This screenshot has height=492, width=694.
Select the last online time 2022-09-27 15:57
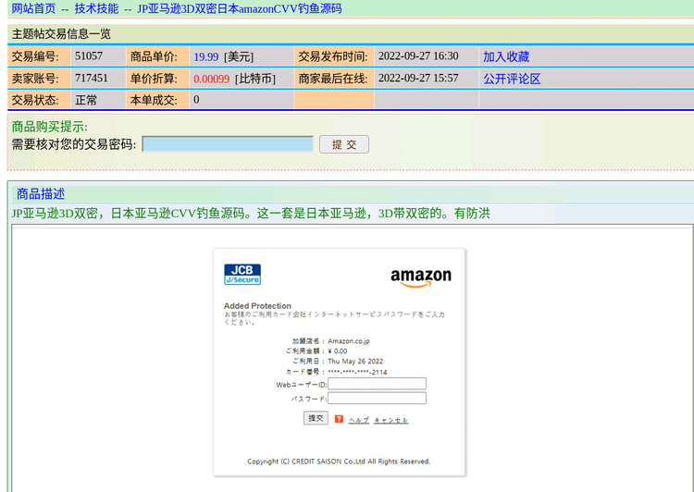[418, 79]
